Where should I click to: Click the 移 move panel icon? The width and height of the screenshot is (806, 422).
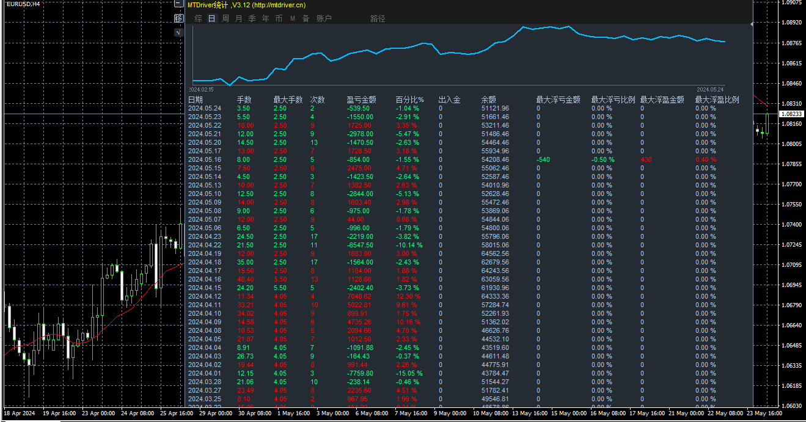[x=178, y=18]
